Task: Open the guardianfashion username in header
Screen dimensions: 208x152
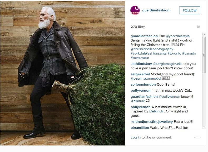Action: tap(156, 10)
